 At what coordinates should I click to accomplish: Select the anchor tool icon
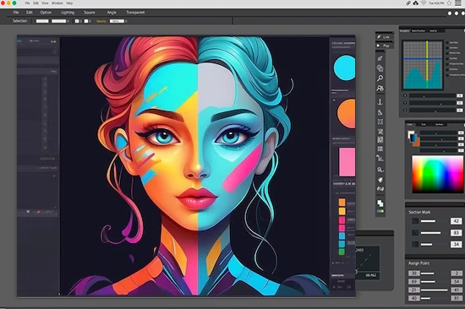point(380,102)
